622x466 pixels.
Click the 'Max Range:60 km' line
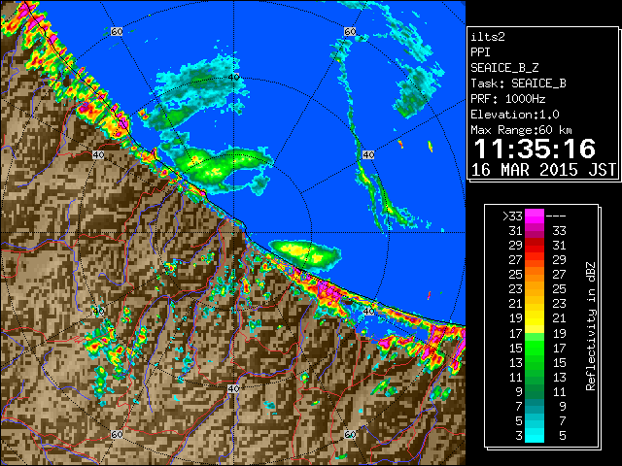click(x=521, y=130)
